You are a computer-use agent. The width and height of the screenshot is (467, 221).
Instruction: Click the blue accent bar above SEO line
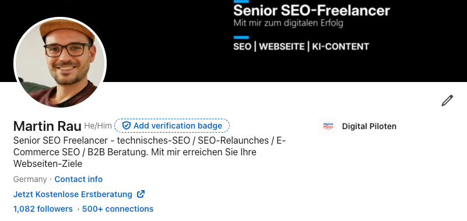tap(241, 37)
